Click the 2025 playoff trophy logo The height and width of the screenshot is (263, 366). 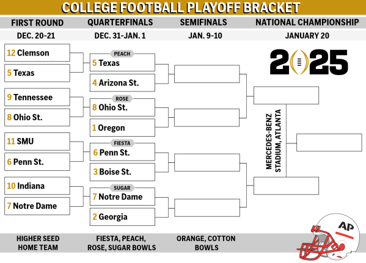point(309,62)
